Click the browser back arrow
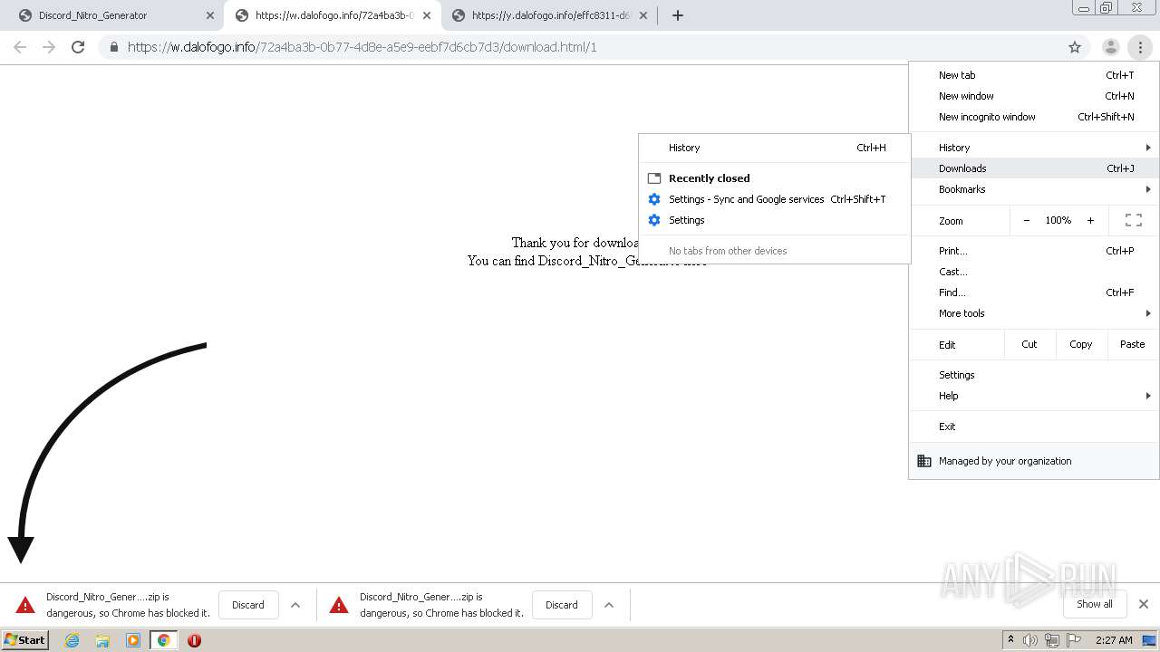Image resolution: width=1160 pixels, height=652 pixels. (x=20, y=47)
